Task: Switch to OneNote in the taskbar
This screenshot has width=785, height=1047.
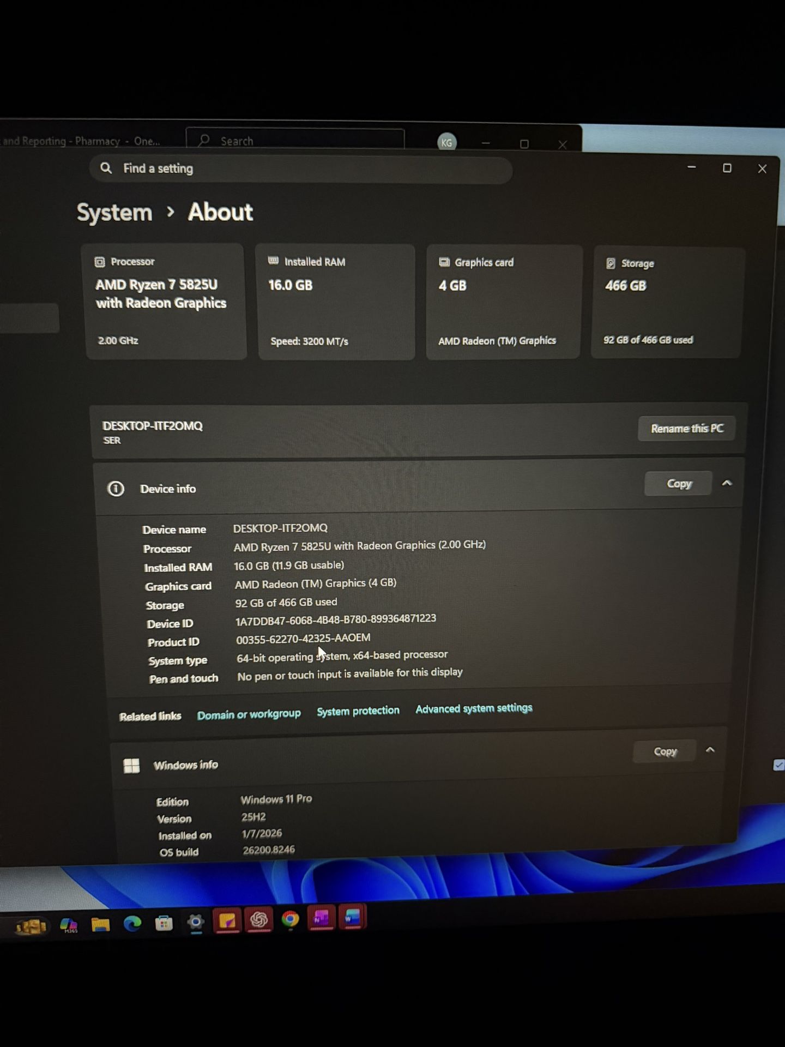Action: 321,918
